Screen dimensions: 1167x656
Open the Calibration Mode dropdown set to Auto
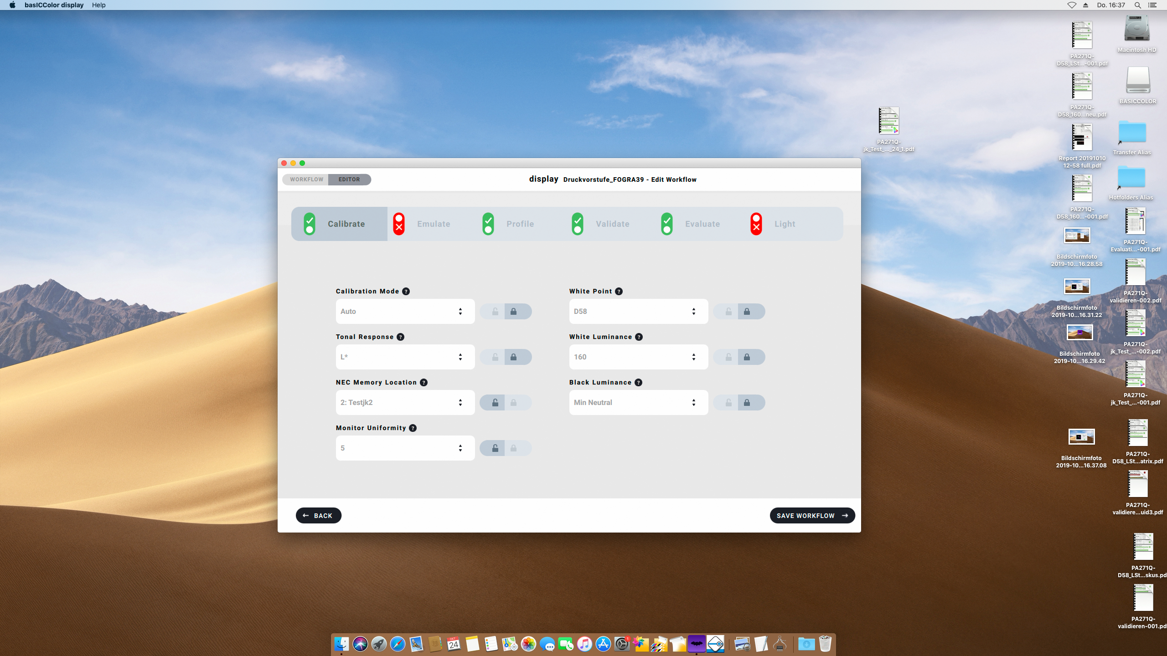click(x=405, y=312)
